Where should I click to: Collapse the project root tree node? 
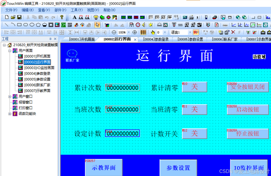(4, 45)
